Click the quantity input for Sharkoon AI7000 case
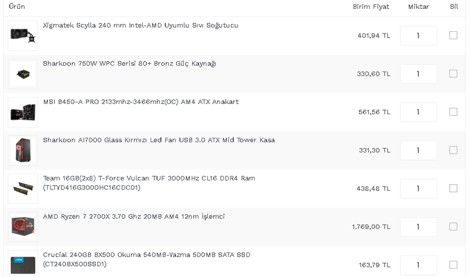 click(418, 150)
